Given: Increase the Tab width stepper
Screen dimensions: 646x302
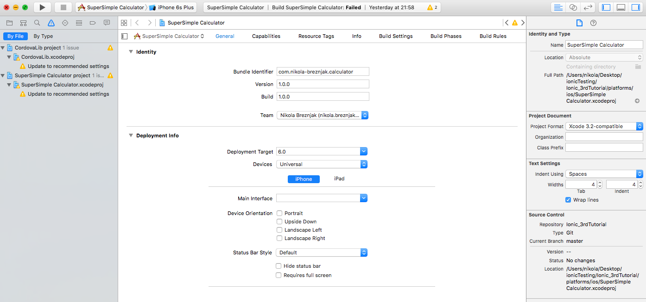Looking at the screenshot, I should click(600, 182).
